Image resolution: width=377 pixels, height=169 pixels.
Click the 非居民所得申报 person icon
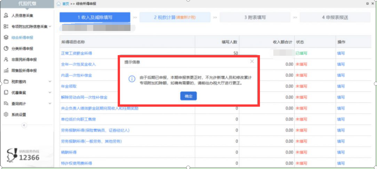(x=6, y=60)
